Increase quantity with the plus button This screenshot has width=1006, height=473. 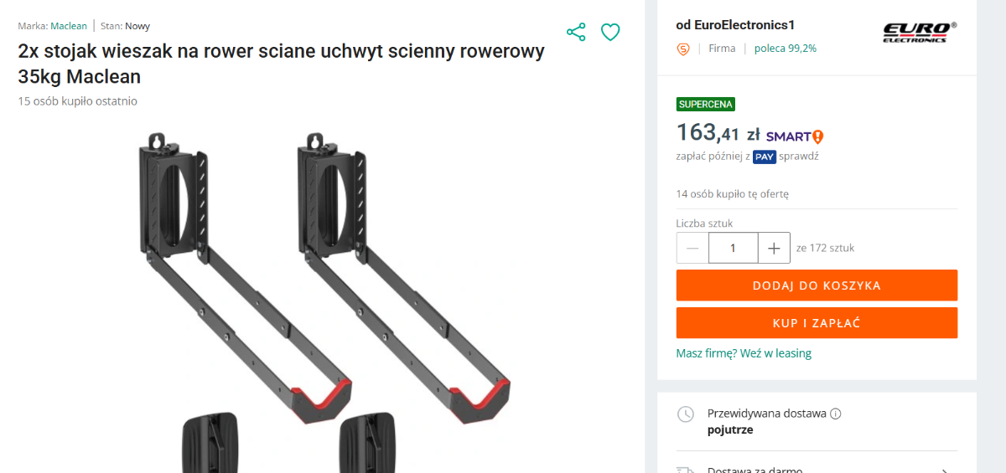tap(774, 248)
